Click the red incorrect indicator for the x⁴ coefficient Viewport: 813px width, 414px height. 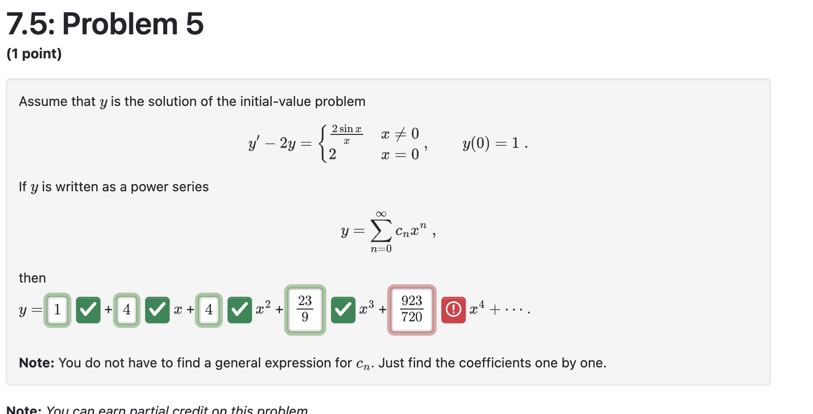point(454,310)
